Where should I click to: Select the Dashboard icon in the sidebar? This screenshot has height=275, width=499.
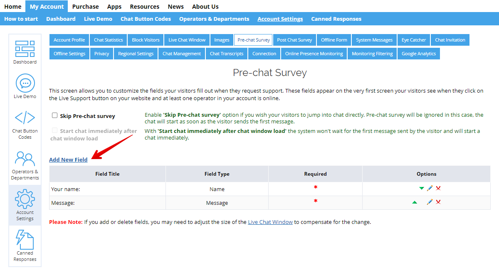(x=25, y=49)
